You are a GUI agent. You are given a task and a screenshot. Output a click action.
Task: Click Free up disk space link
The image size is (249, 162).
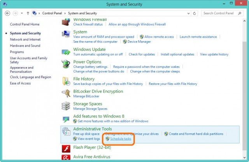[86, 134]
